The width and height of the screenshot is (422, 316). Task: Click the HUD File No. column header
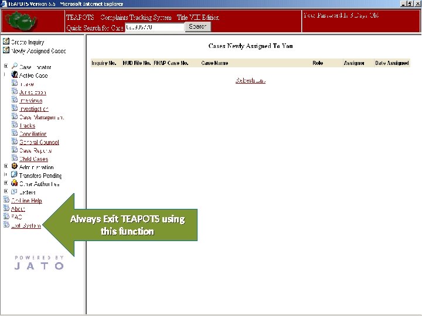coord(137,63)
